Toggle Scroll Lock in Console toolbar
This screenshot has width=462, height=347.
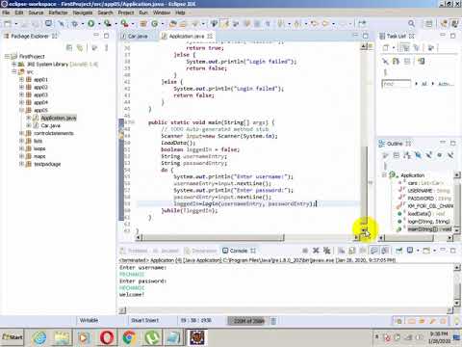pyautogui.click(x=352, y=251)
